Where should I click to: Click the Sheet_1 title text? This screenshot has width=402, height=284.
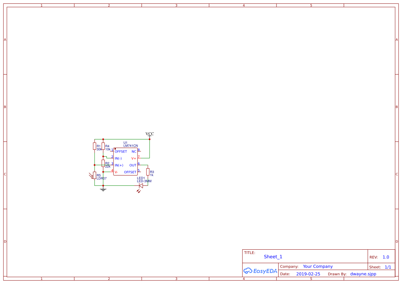point(273,257)
